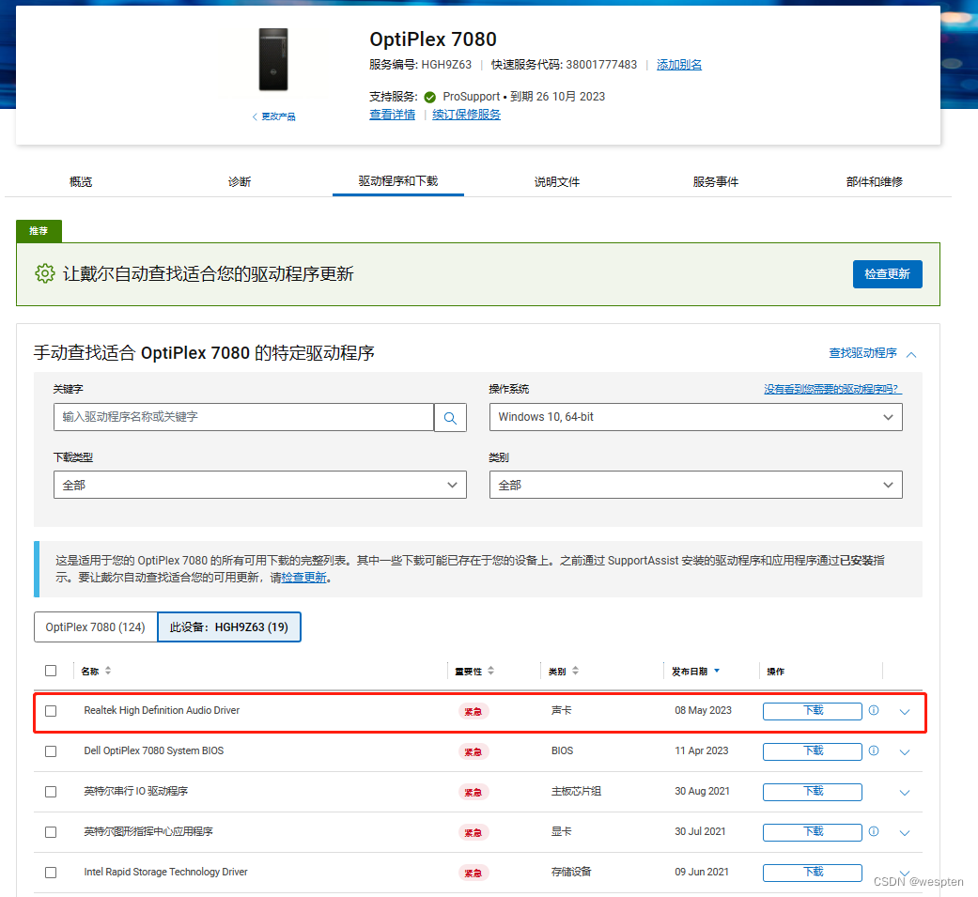Collapse the 查找驱动程序 section
Viewport: 978px width, 897px height.
(x=873, y=353)
